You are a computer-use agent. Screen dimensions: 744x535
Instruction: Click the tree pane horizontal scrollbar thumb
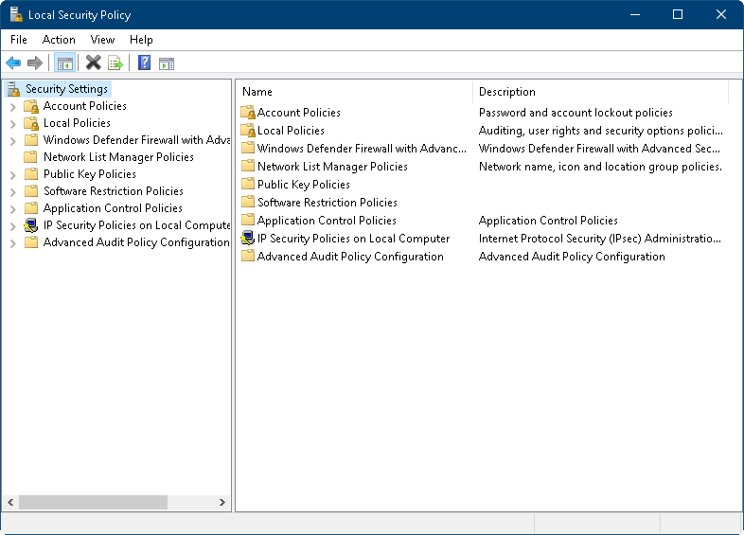tap(92, 502)
